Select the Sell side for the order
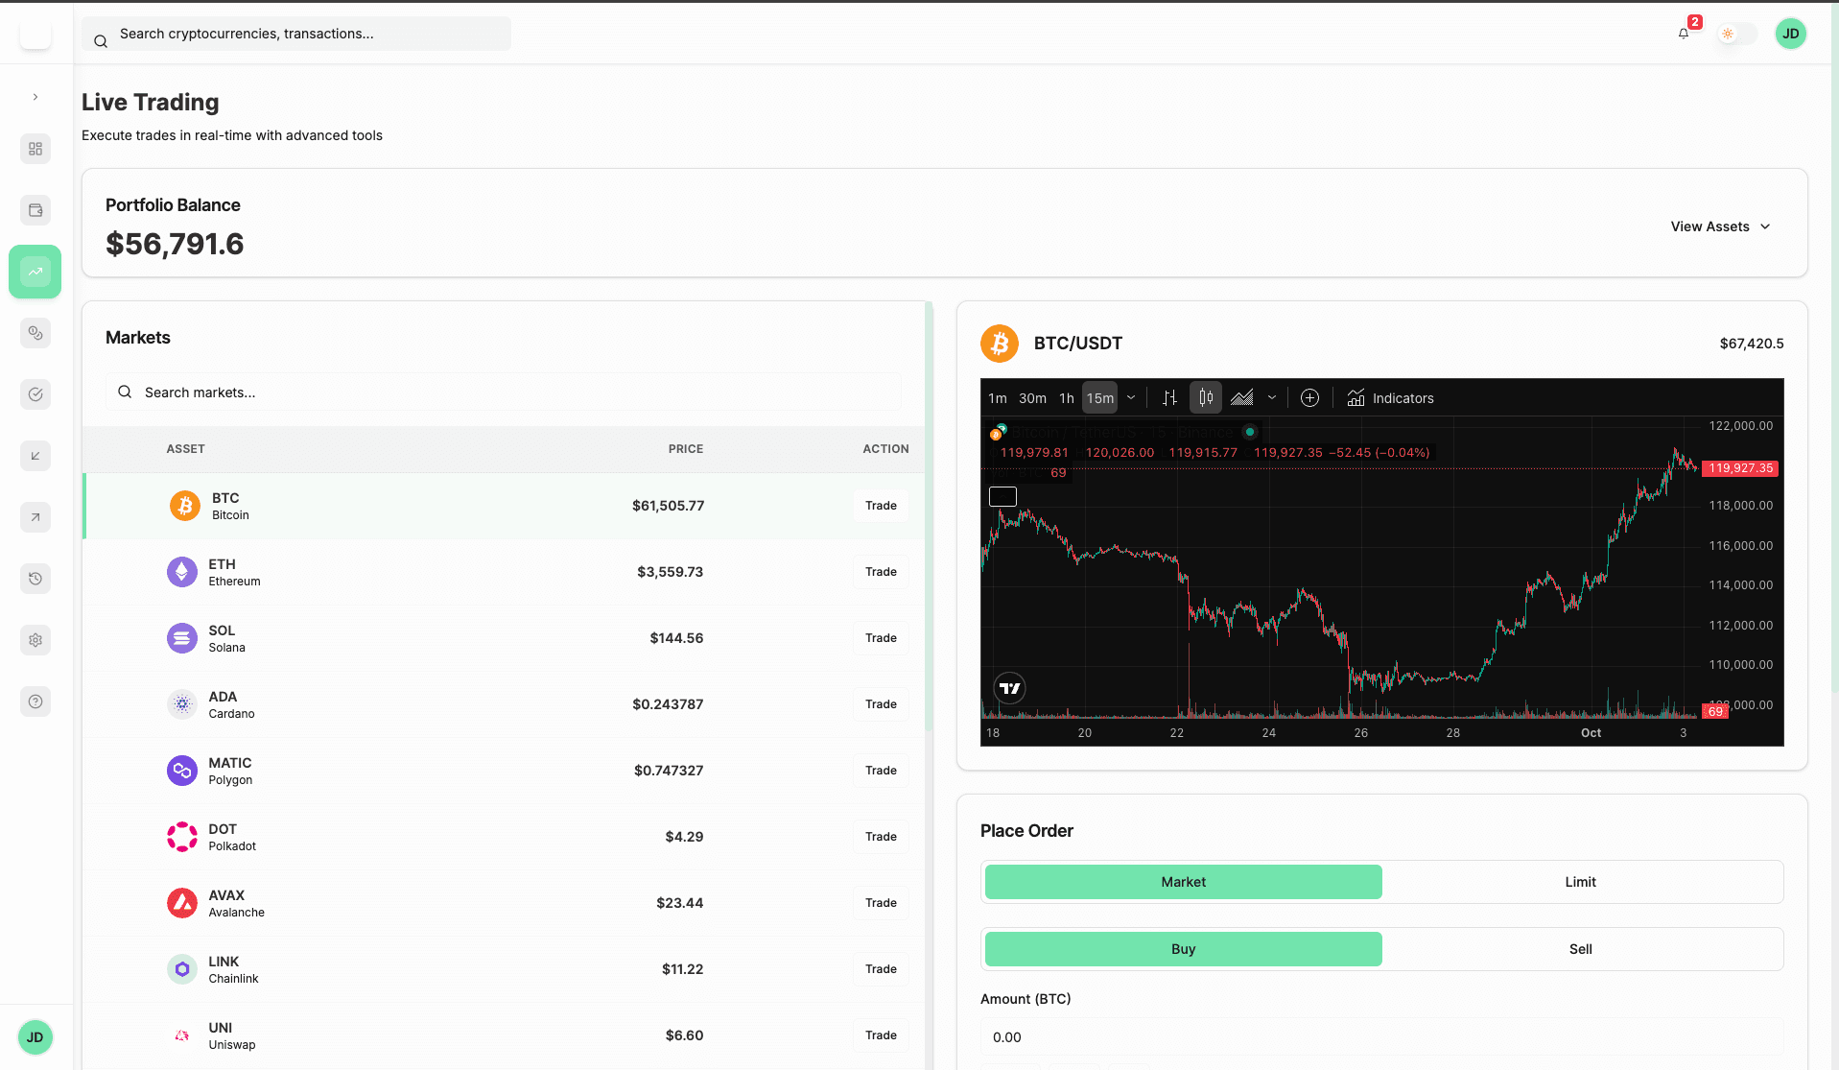 [1580, 949]
